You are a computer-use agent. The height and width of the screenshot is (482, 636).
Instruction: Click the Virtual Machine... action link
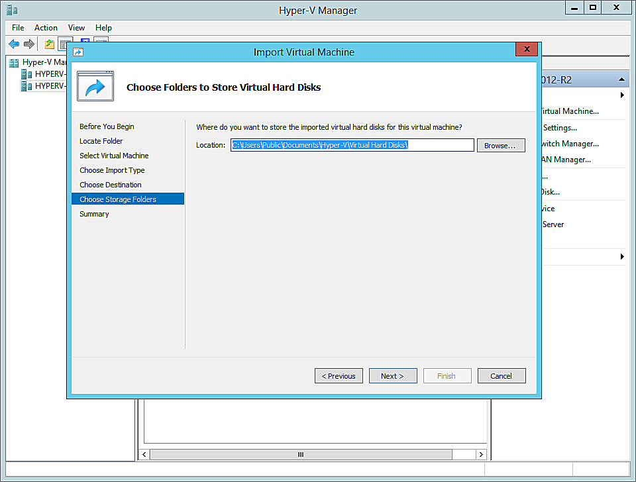570,111
